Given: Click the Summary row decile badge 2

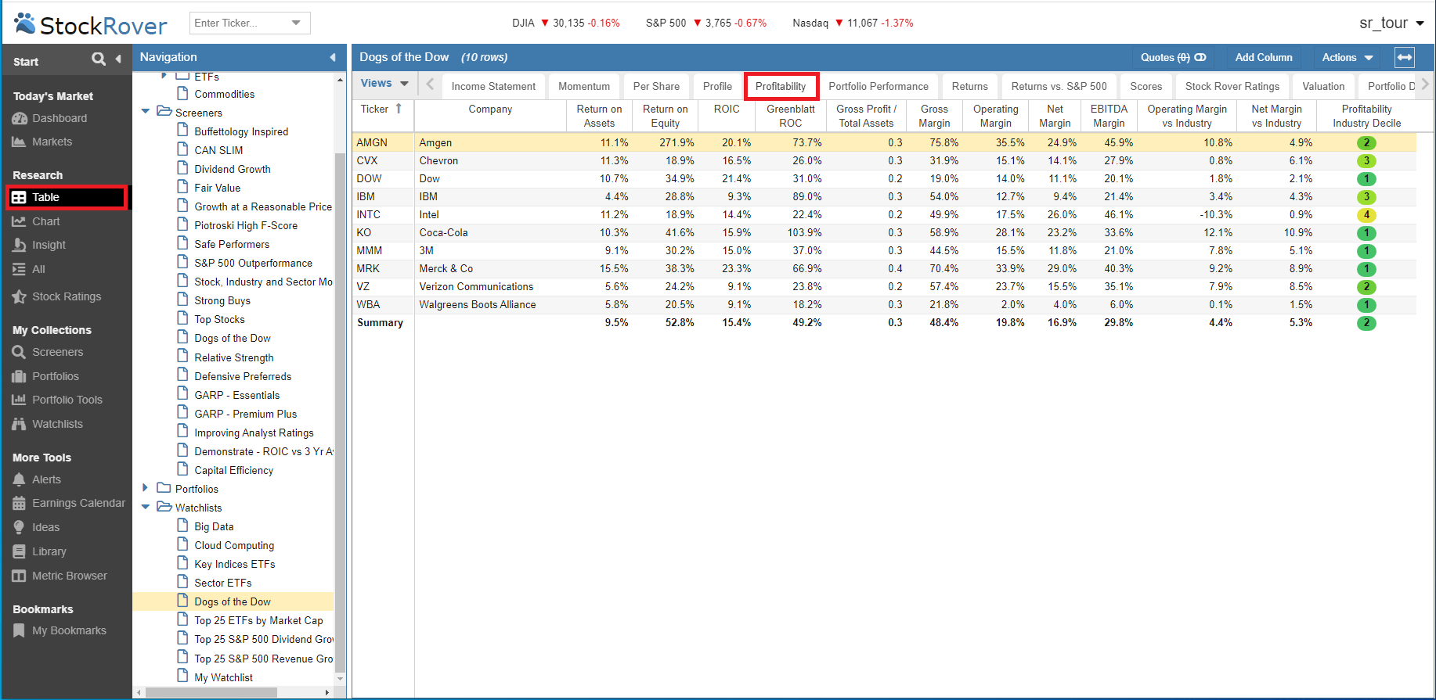Looking at the screenshot, I should (x=1366, y=322).
